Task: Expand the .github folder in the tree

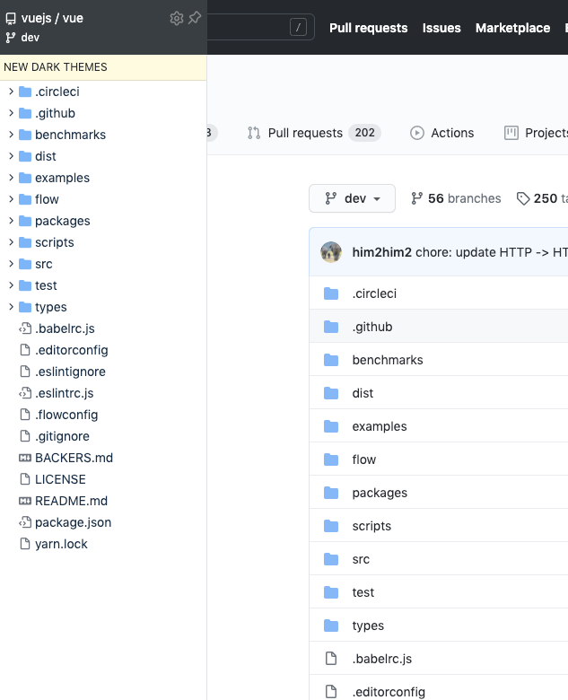Action: click(11, 113)
